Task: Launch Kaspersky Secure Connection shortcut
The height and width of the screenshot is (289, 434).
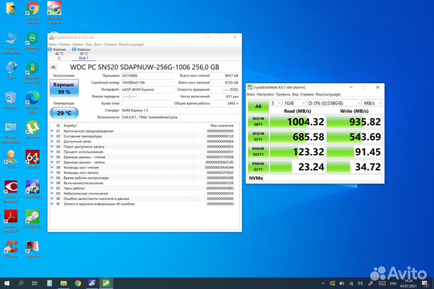Action: tap(33, 73)
